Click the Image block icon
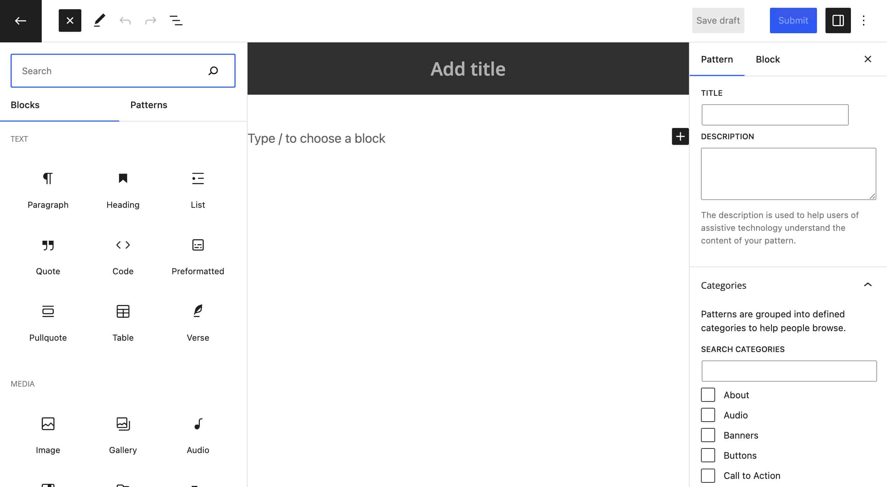The height and width of the screenshot is (487, 887). tap(48, 423)
